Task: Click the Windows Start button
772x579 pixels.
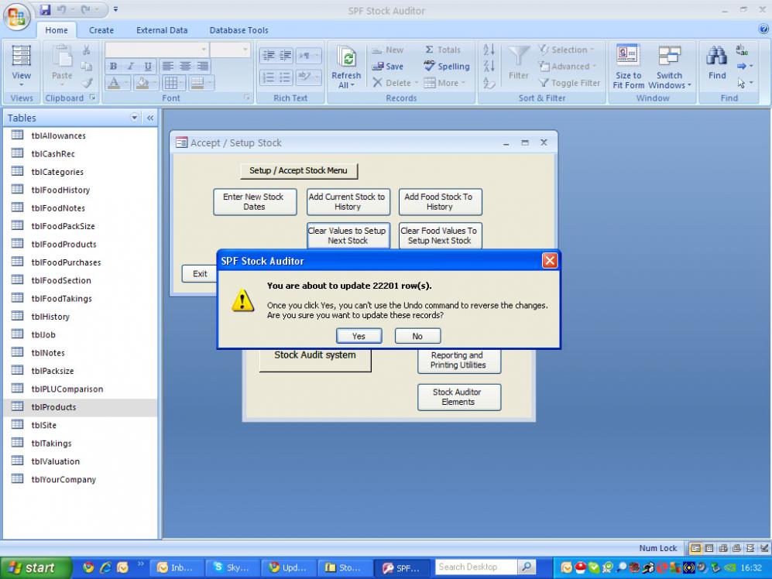Action: (x=36, y=568)
